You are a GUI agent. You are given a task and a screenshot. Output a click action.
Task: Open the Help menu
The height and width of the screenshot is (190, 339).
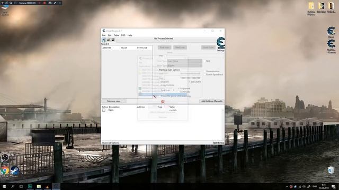pyautogui.click(x=130, y=35)
